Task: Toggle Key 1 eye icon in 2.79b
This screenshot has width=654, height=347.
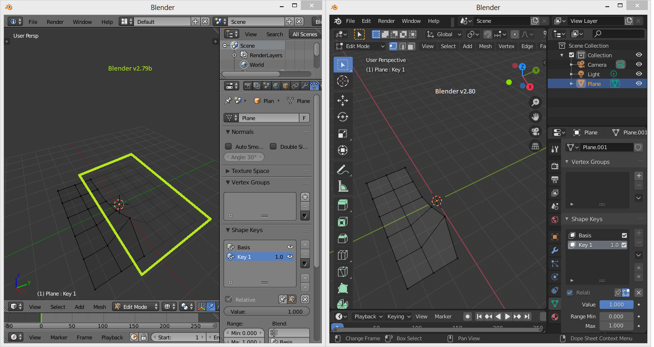Action: 290,256
